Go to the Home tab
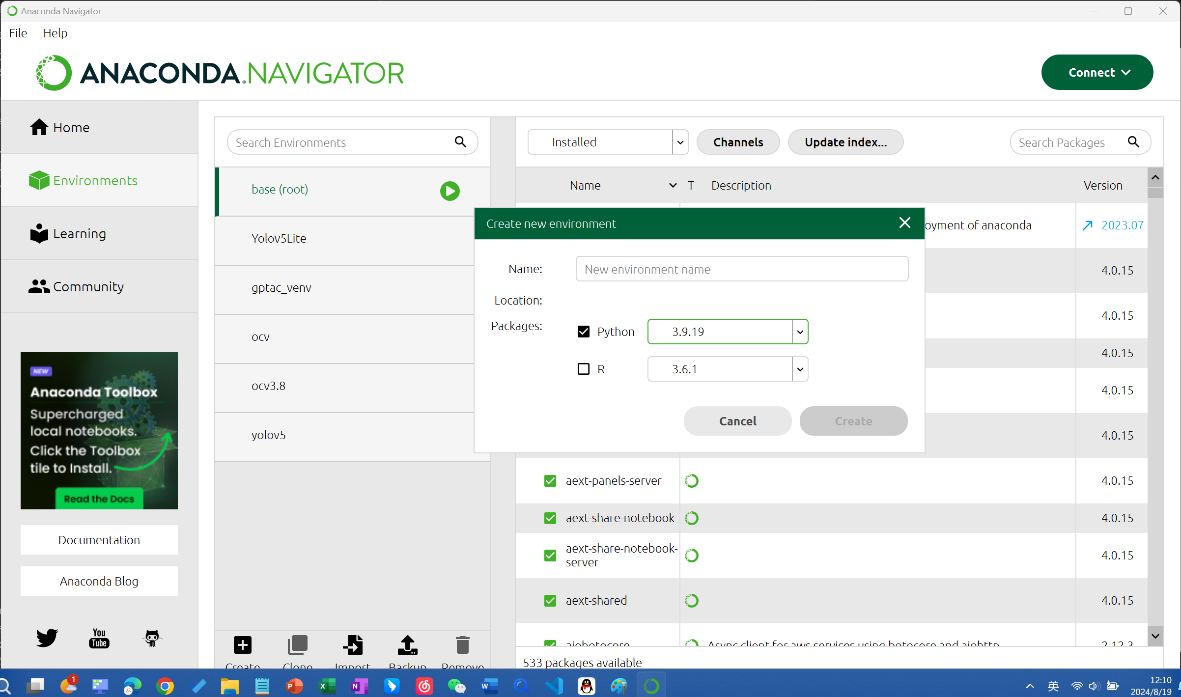This screenshot has width=1181, height=697. click(99, 127)
